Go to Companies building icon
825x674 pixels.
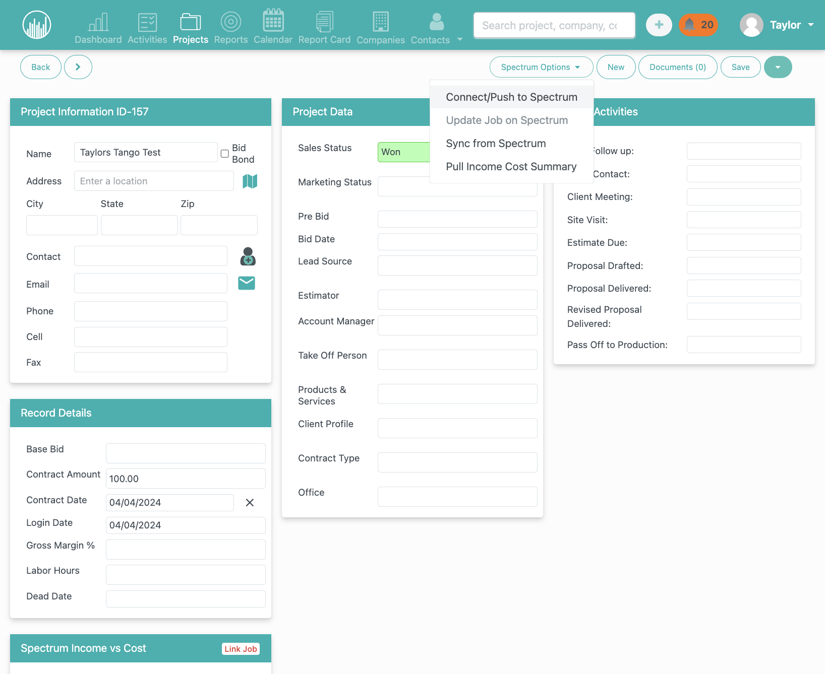tap(381, 22)
